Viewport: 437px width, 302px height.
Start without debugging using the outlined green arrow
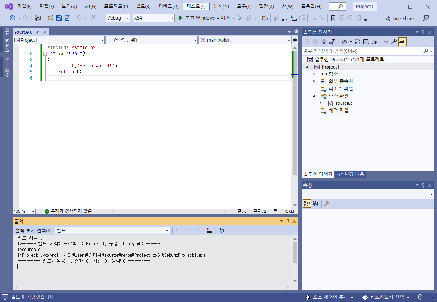[x=240, y=18]
